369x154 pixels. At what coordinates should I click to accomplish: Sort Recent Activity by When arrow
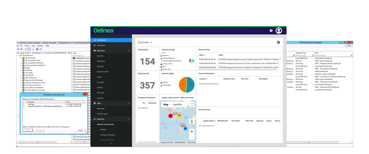(x=205, y=55)
